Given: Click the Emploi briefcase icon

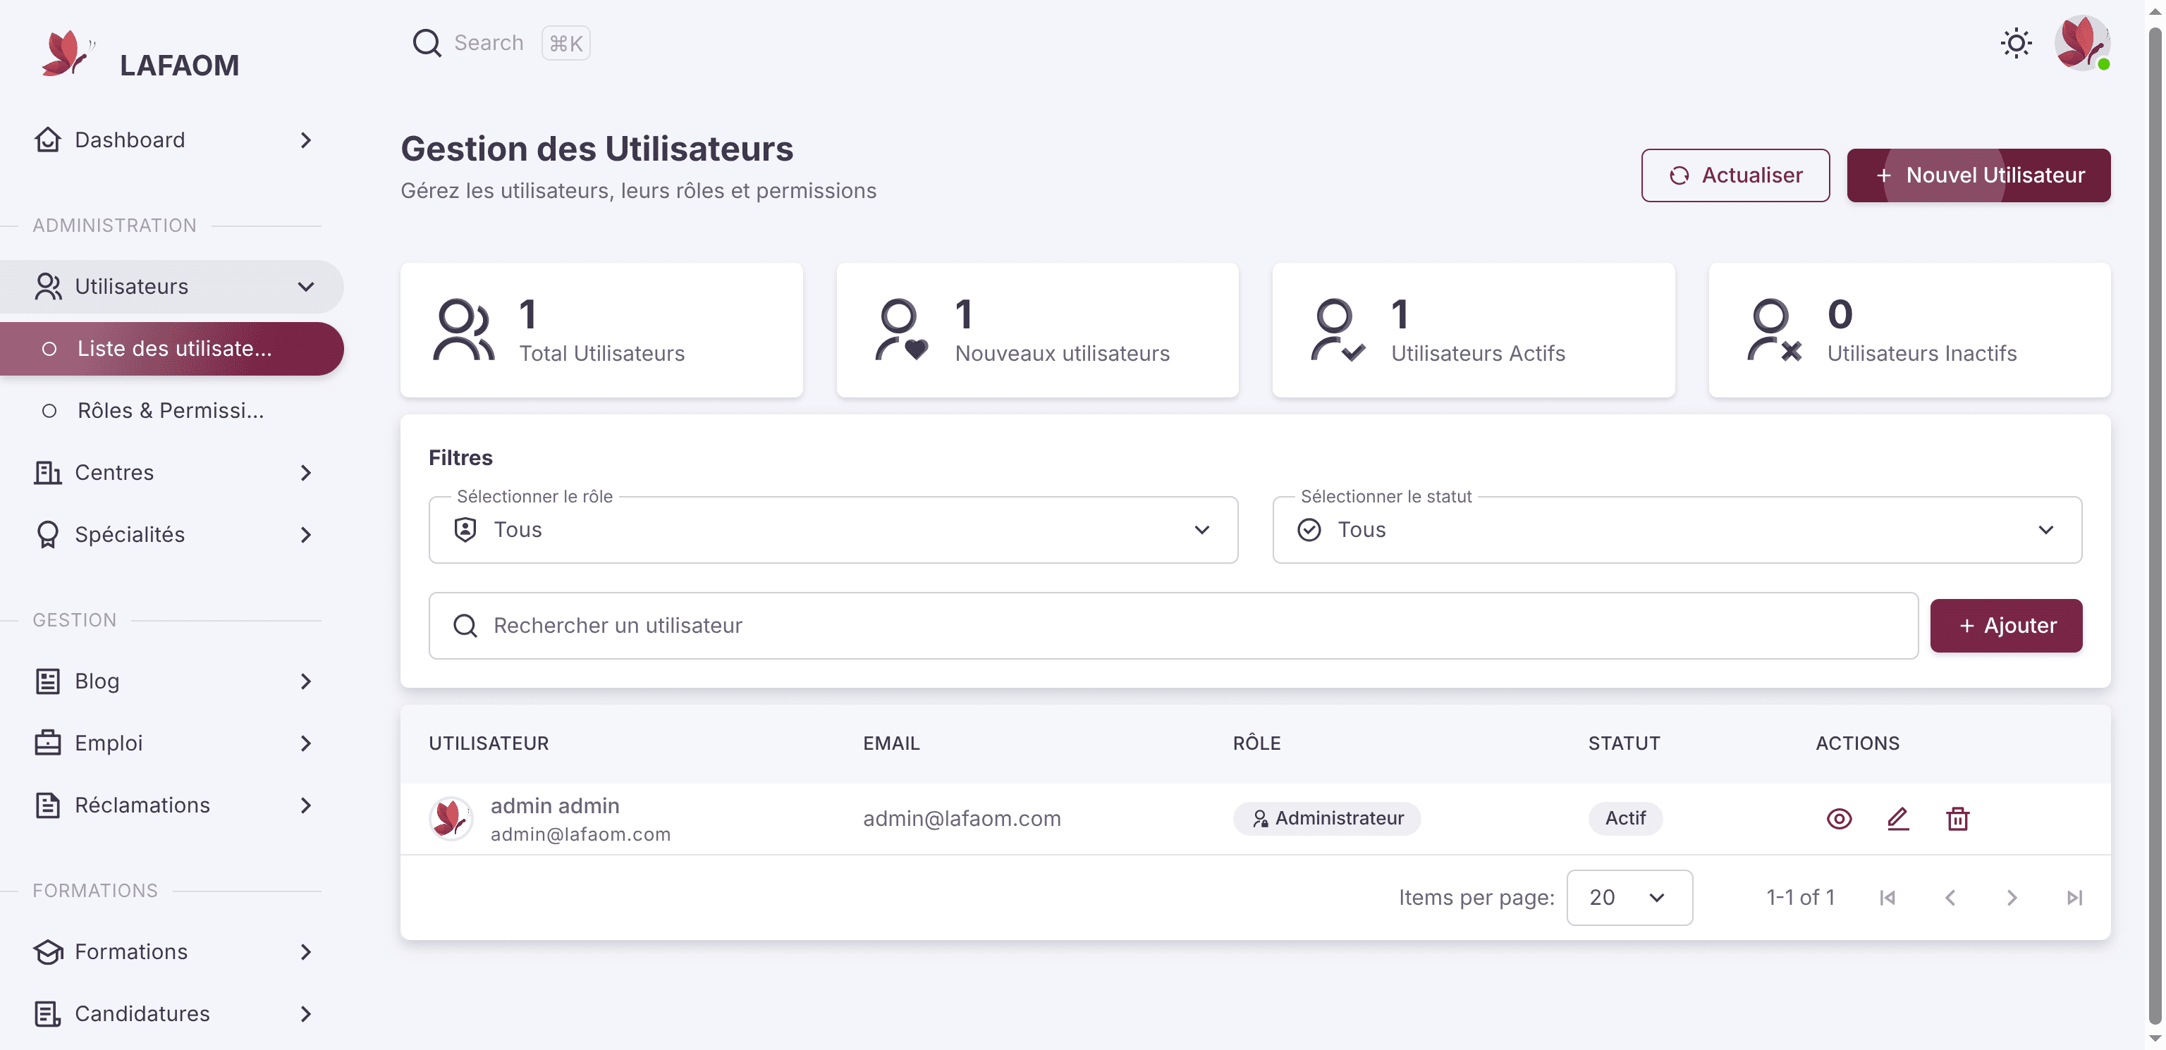Looking at the screenshot, I should [48, 743].
